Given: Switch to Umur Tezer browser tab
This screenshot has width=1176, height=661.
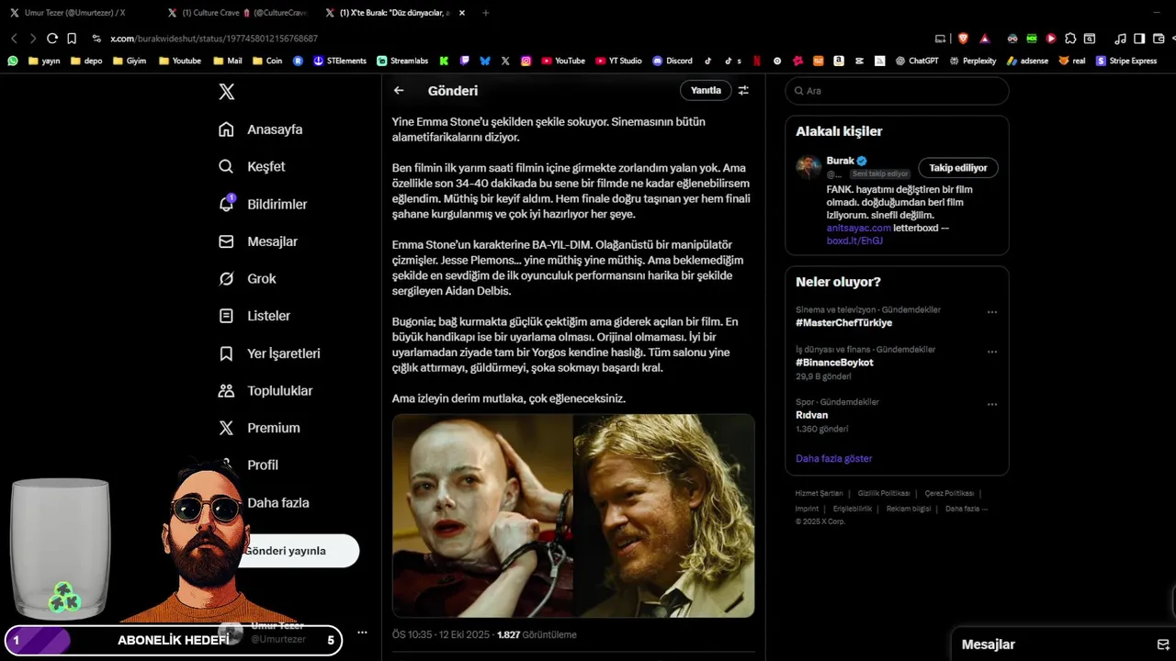Looking at the screenshot, I should (x=75, y=13).
